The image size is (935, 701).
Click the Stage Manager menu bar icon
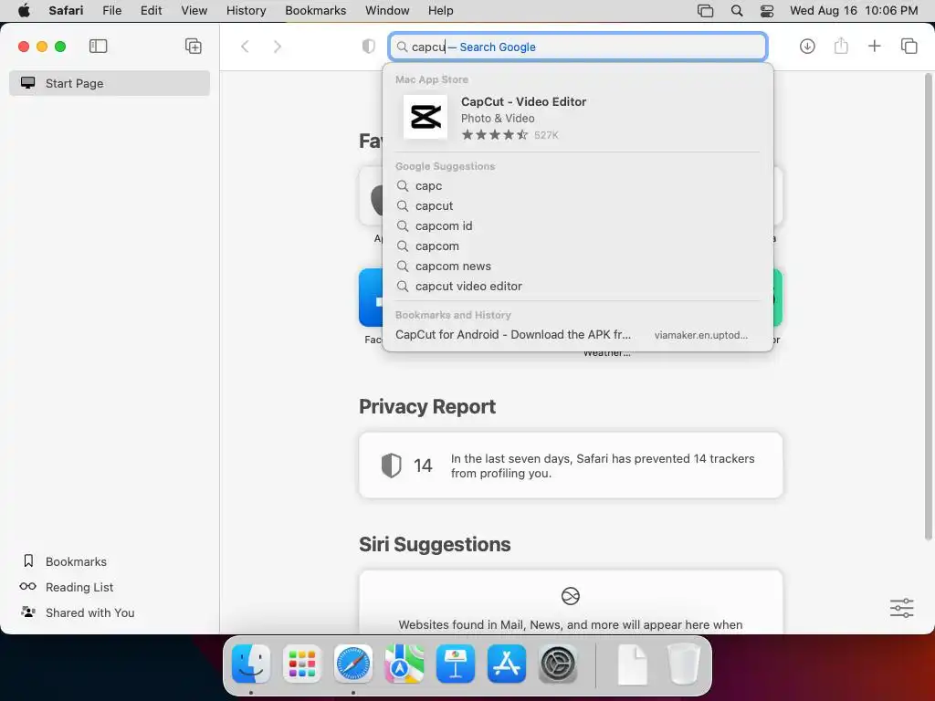pyautogui.click(x=706, y=11)
